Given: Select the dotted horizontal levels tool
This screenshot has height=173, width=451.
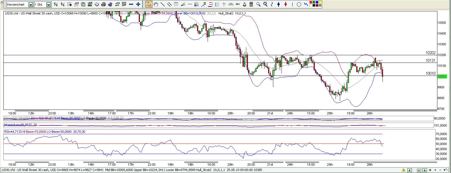Looking at the screenshot, I should coord(176,4).
